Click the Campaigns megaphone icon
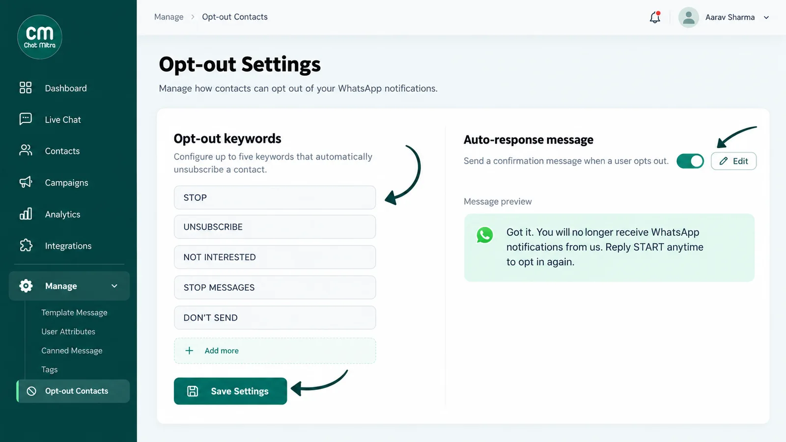The height and width of the screenshot is (442, 786). click(x=26, y=182)
